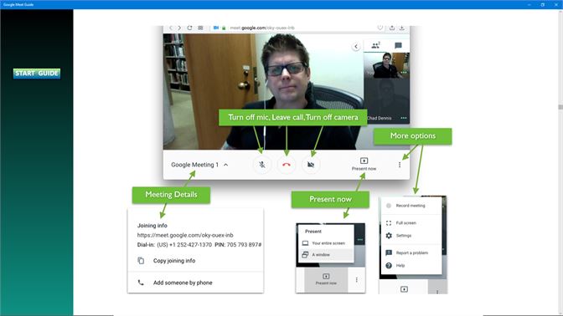This screenshot has width=563, height=316.
Task: Open Settings from options menu
Action: 411,236
